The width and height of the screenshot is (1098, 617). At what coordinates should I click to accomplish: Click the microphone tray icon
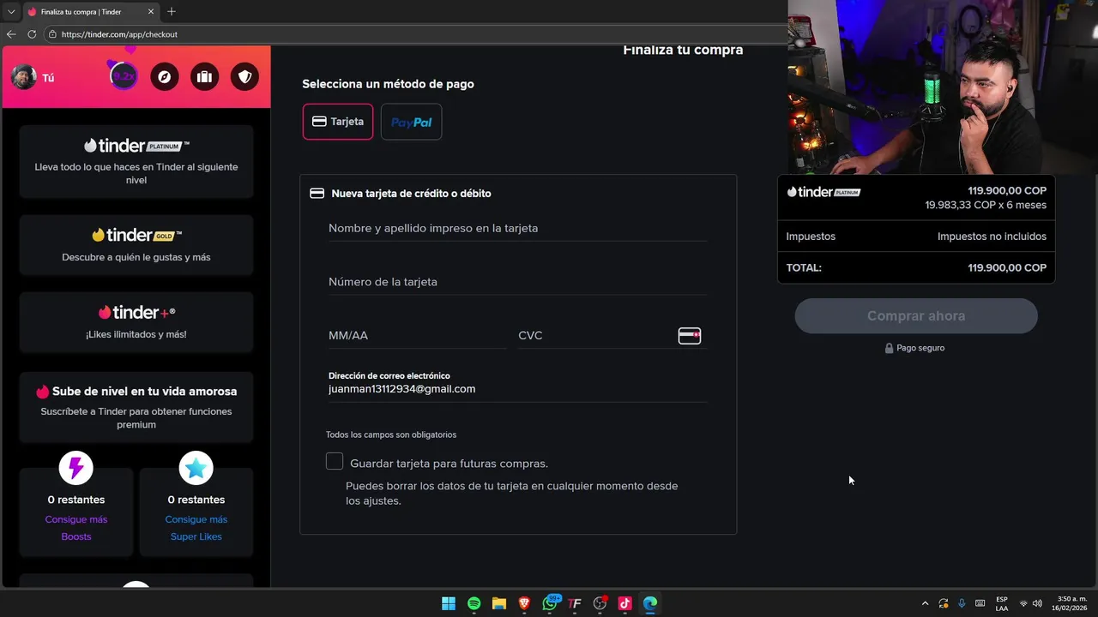[x=962, y=603]
